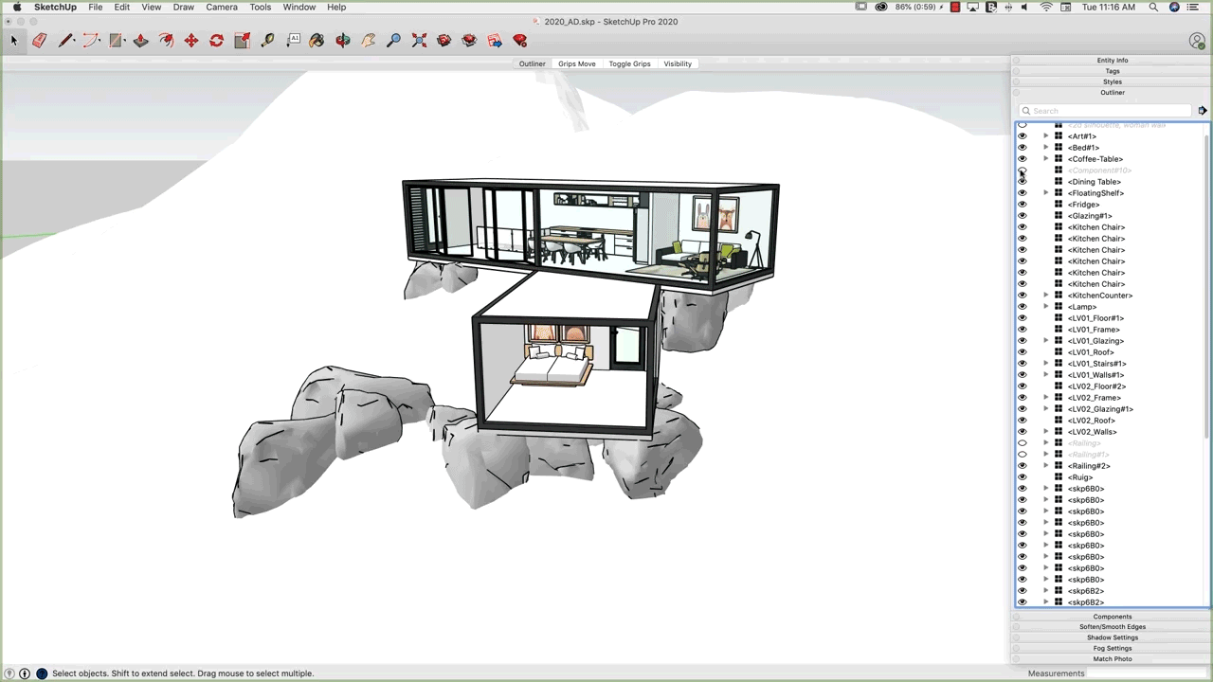Toggle visibility of Dining Table
Screen dimensions: 1213x682
click(1022, 182)
